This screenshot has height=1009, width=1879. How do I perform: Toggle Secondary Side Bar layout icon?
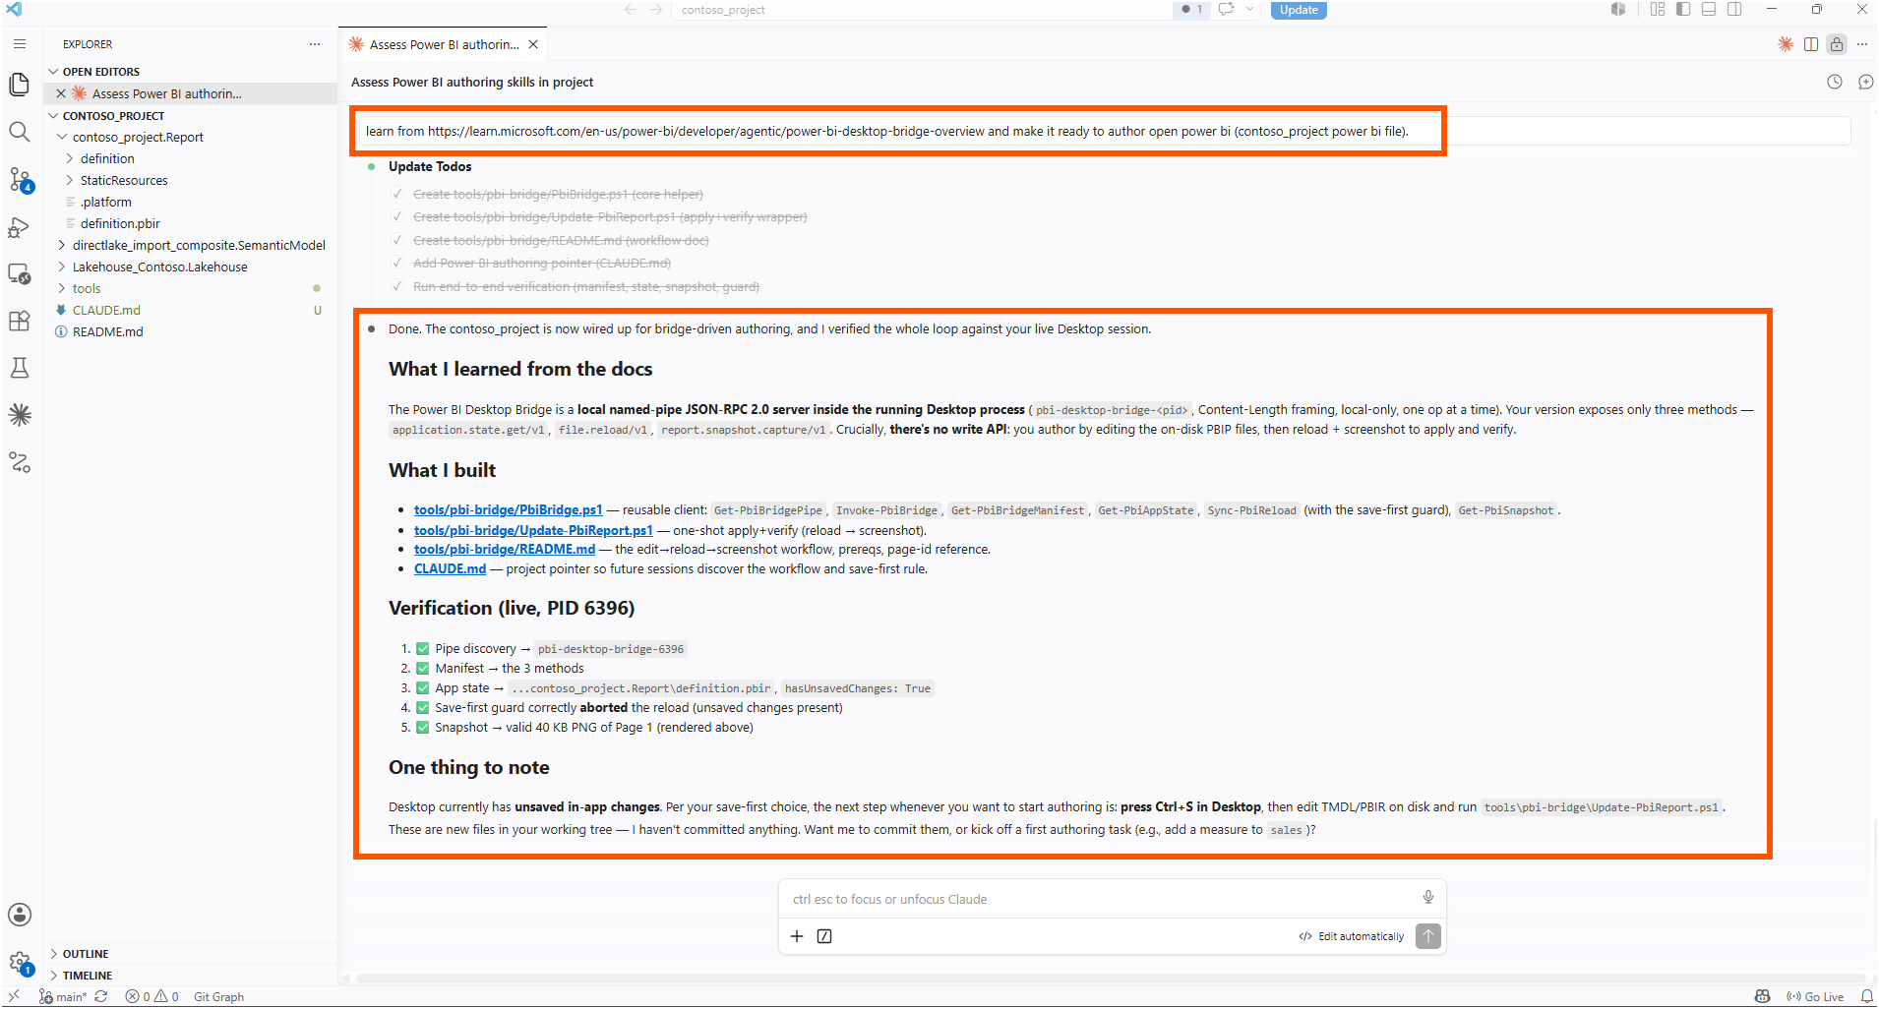click(1734, 9)
